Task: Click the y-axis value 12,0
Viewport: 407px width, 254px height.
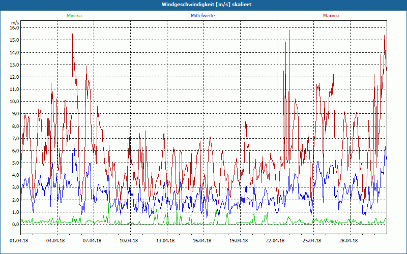Action: tap(15, 77)
